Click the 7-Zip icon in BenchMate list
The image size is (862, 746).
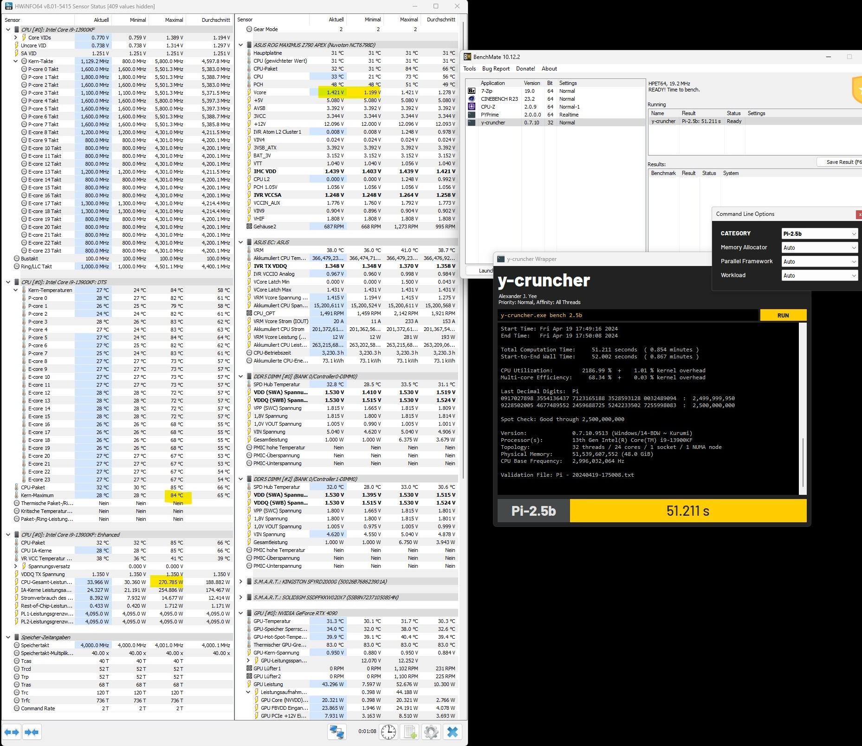pos(472,91)
